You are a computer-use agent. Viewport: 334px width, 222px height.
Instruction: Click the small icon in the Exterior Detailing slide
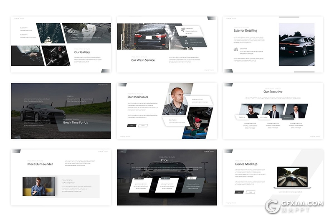(x=236, y=49)
